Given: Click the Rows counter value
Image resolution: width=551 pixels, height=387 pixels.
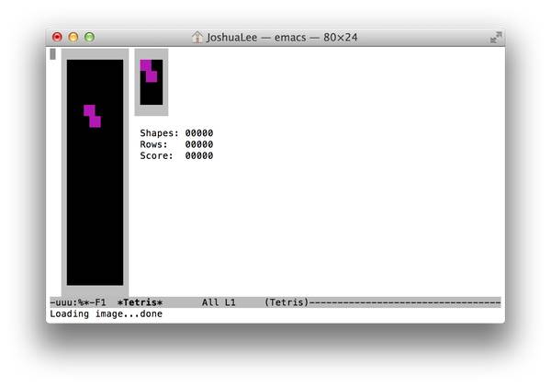Looking at the screenshot, I should pyautogui.click(x=198, y=144).
